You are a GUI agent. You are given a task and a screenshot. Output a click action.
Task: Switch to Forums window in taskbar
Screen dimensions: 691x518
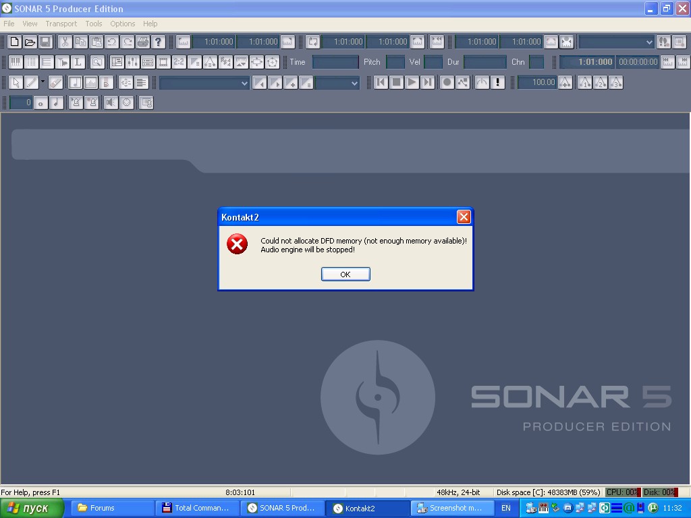click(x=112, y=508)
